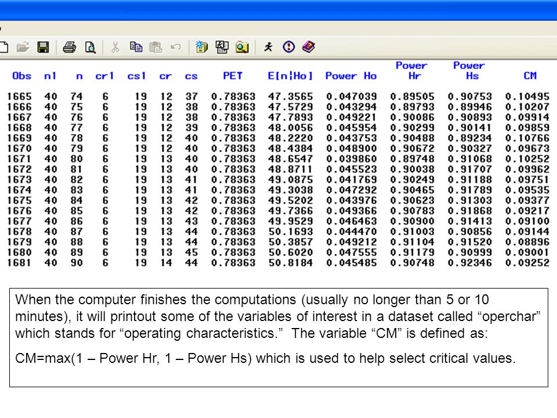Select observation number 1674

[20, 190]
